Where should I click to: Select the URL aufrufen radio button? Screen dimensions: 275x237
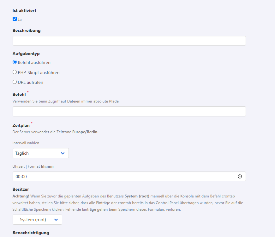(15, 82)
